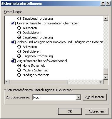Click the icon beside Zugriffsrechte für Softwarechannel
The width and height of the screenshot is (112, 119).
tap(14, 61)
